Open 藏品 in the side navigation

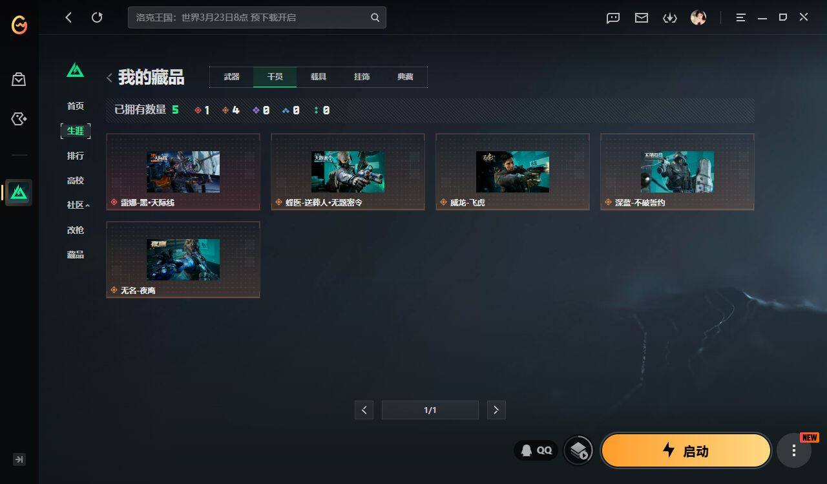(x=76, y=255)
